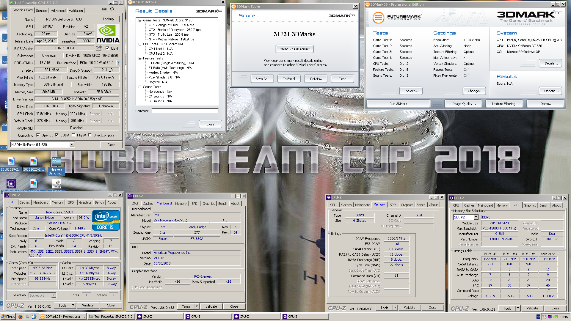Switch to the Sensors tab in GPU-Z
571x321 pixels.
[42, 10]
